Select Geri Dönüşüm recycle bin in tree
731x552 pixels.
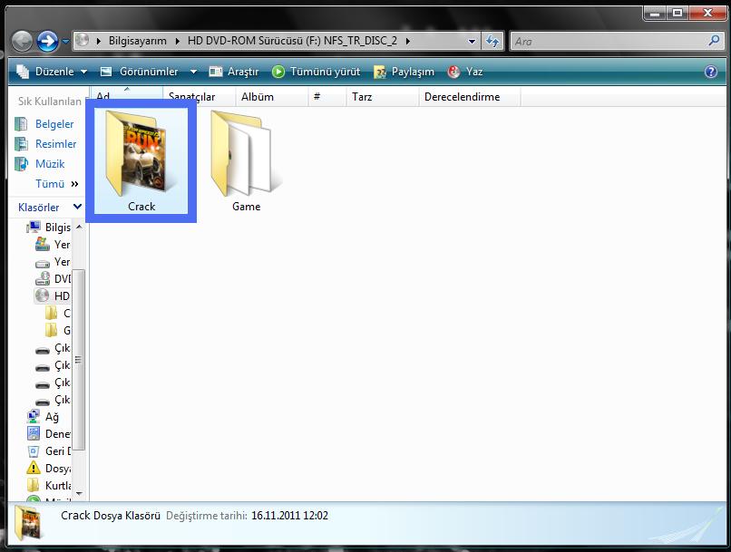pos(49,451)
